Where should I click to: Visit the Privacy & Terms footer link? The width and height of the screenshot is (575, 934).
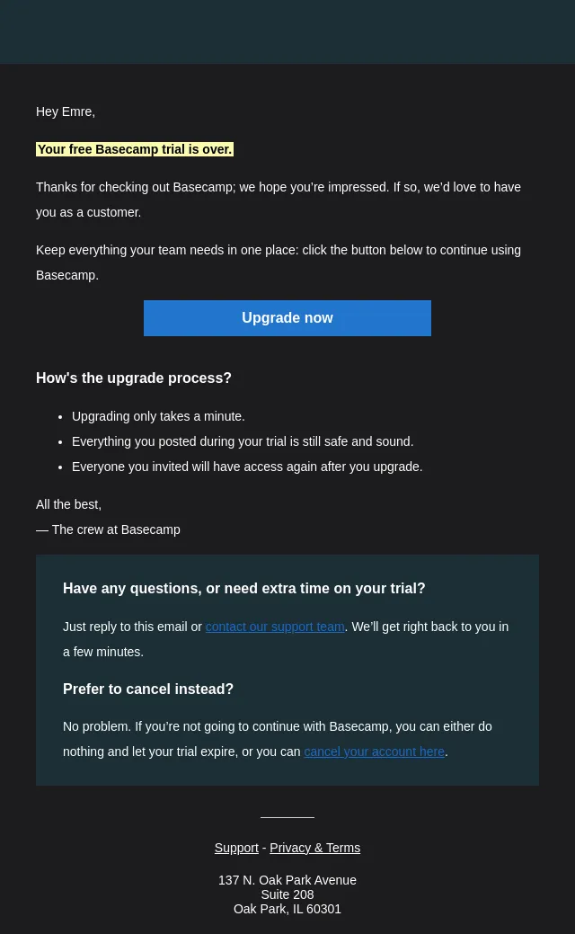point(314,848)
